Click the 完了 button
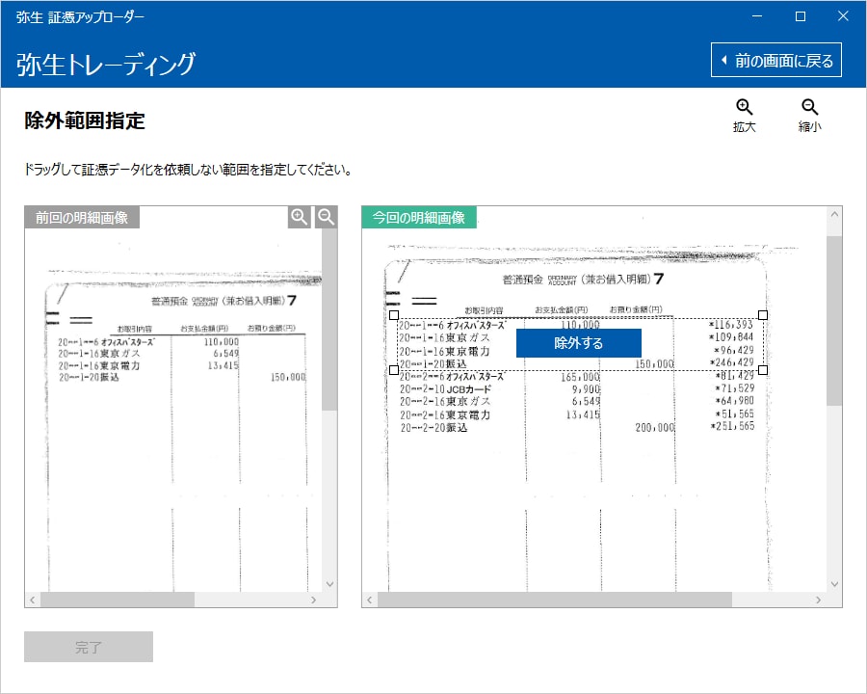867x694 pixels. (x=89, y=647)
